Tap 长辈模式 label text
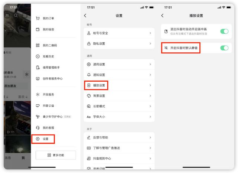 (x=99, y=106)
